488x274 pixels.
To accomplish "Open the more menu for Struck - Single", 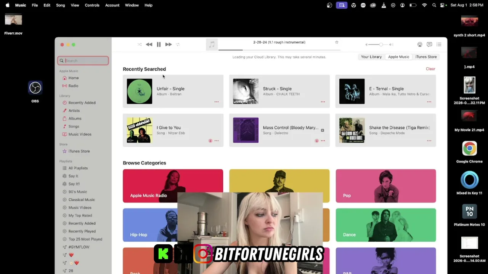I will (x=323, y=102).
